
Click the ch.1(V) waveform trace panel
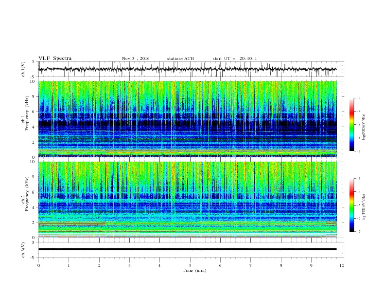[x=191, y=69]
